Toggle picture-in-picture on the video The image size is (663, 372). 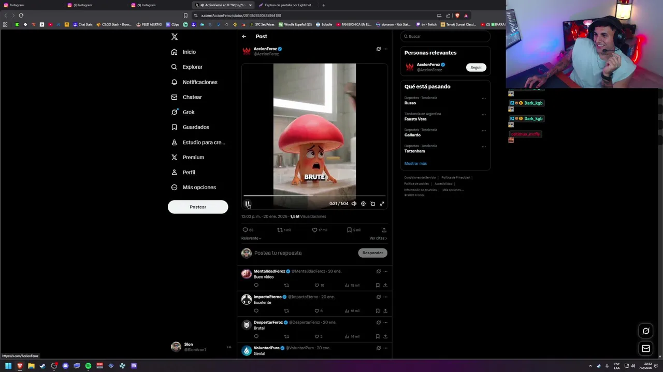(x=372, y=204)
